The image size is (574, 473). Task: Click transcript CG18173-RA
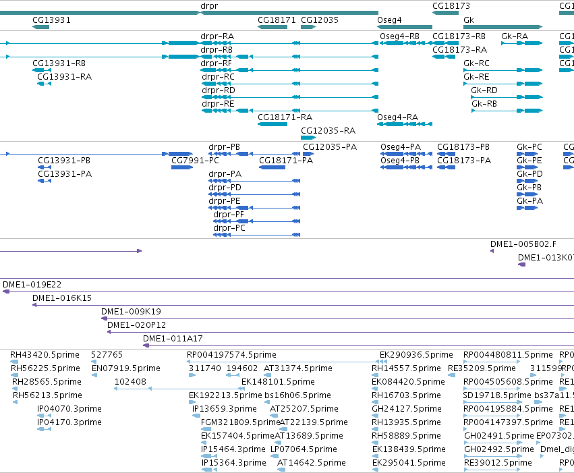(459, 50)
